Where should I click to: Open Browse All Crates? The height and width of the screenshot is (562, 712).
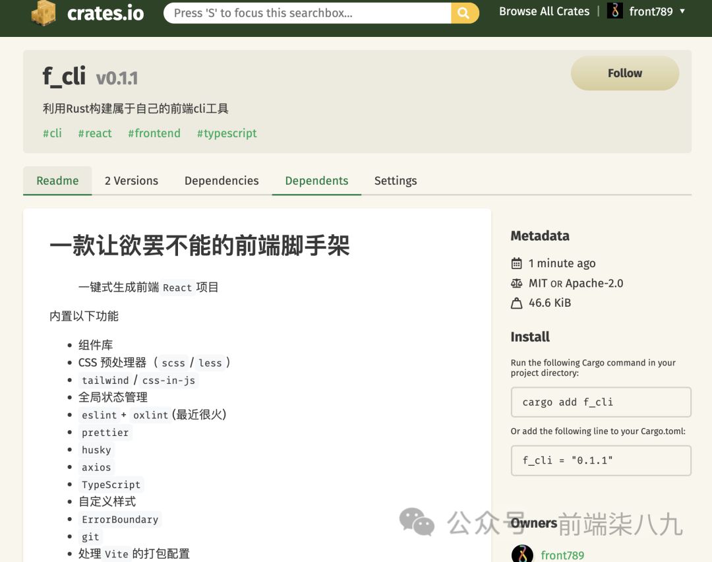544,11
